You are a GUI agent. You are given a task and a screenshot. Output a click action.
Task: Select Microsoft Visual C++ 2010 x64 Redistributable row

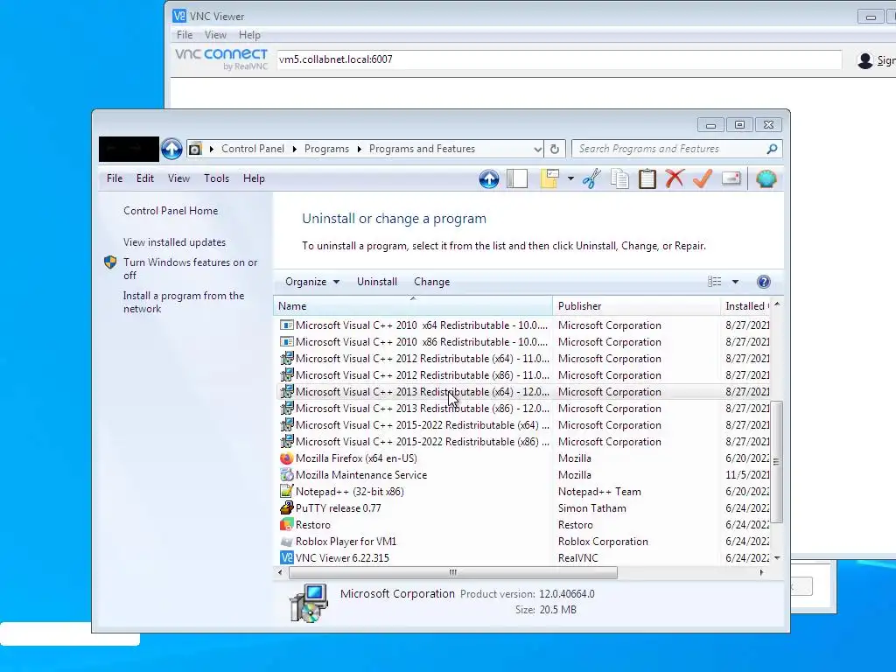[x=523, y=325]
